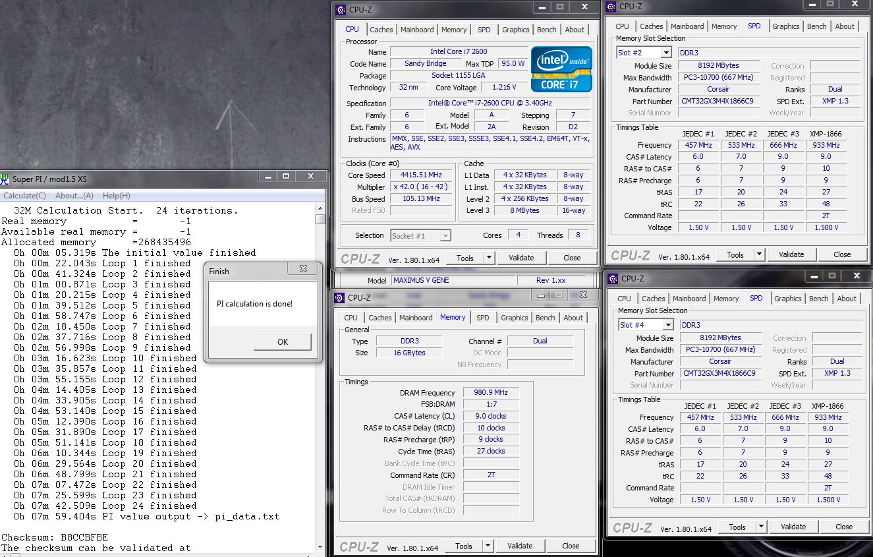Switch to Graphics tab in CPU tab window
Screen dimensions: 873x557
[x=515, y=30]
